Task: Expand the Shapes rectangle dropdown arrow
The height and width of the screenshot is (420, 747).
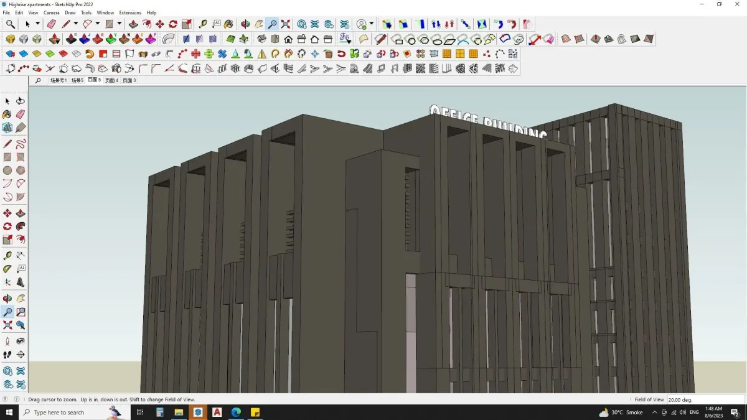Action: 120,24
